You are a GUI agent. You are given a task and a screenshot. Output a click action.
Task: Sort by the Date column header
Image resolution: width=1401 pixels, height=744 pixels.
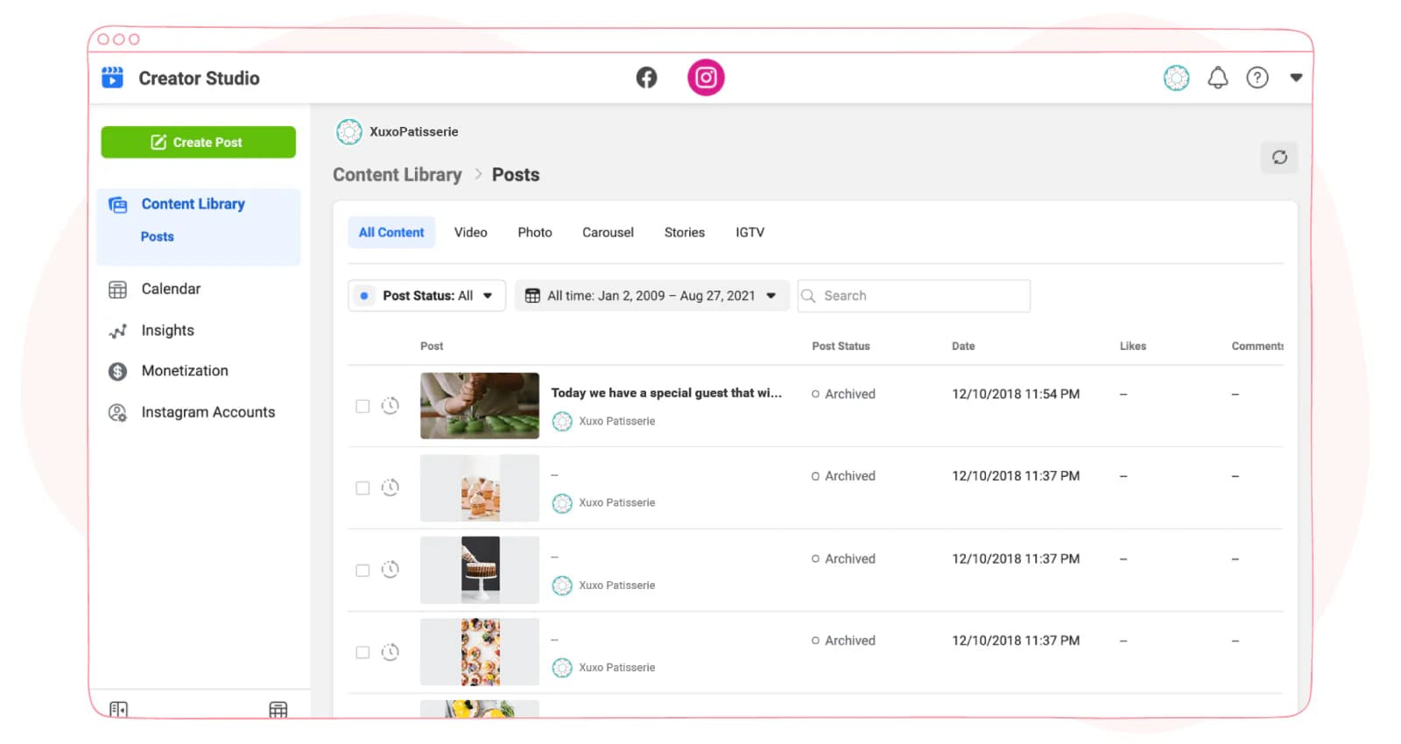(x=963, y=347)
